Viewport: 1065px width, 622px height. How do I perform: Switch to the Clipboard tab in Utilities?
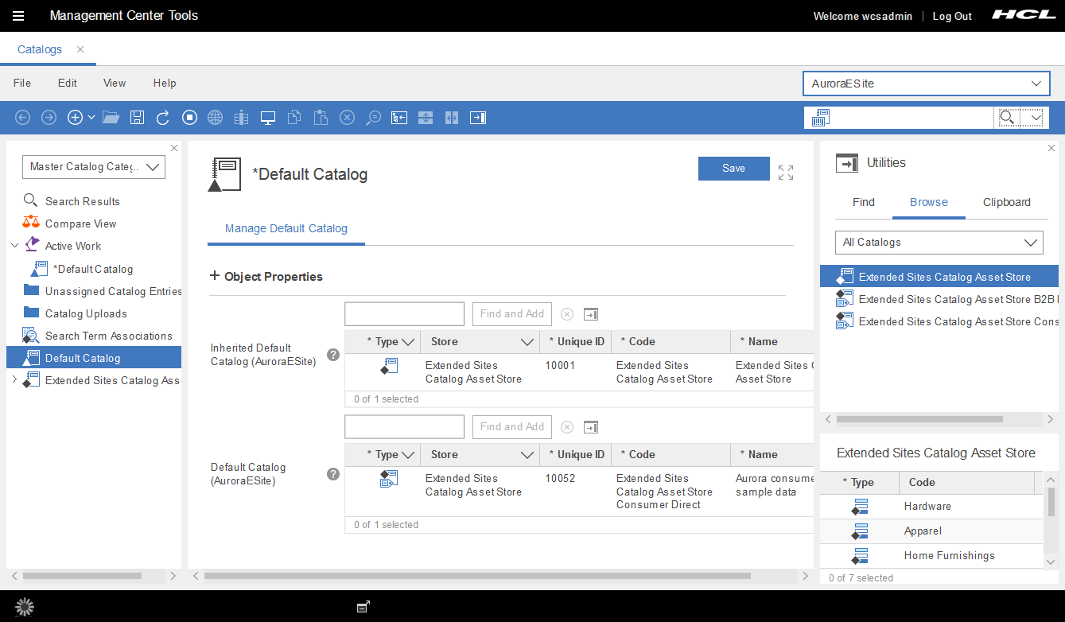coord(1007,202)
